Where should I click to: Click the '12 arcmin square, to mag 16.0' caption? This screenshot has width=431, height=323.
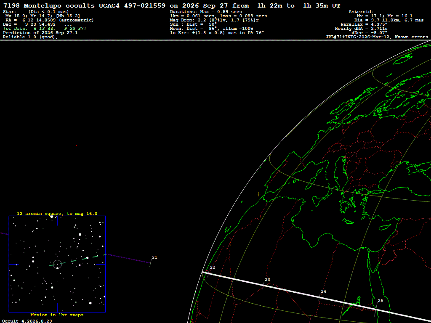(57, 213)
